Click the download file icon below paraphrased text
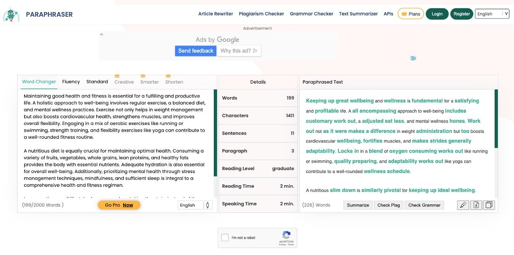 tap(476, 205)
